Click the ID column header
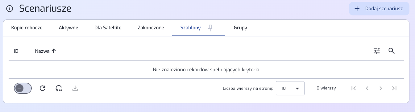415x112 pixels. click(16, 51)
